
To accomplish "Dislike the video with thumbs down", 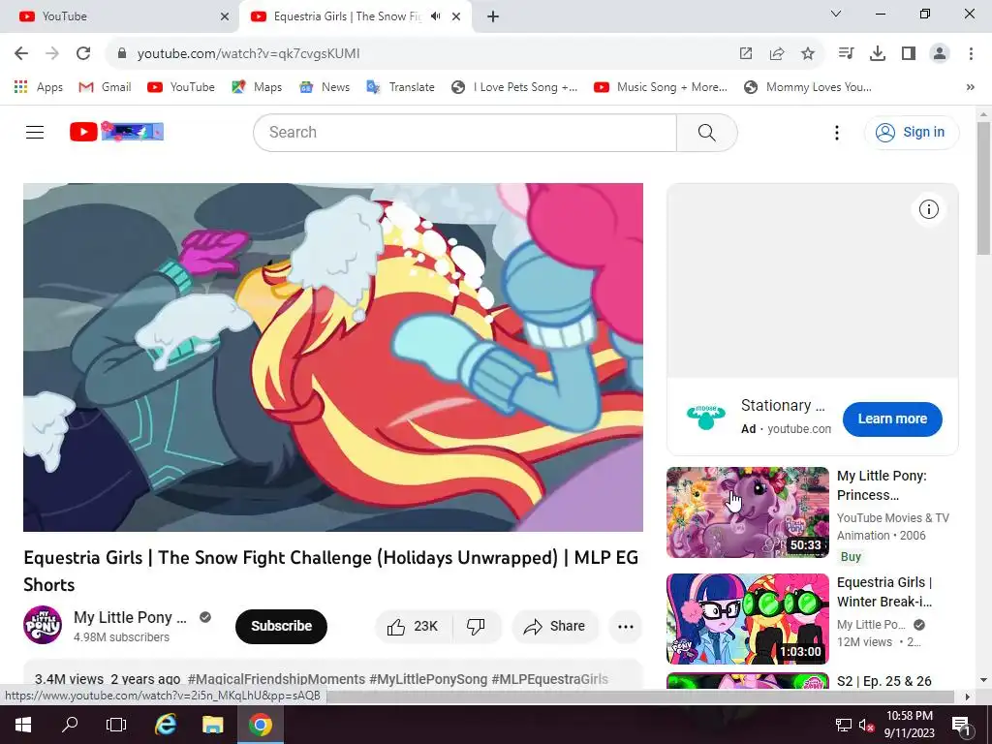I will tap(477, 627).
